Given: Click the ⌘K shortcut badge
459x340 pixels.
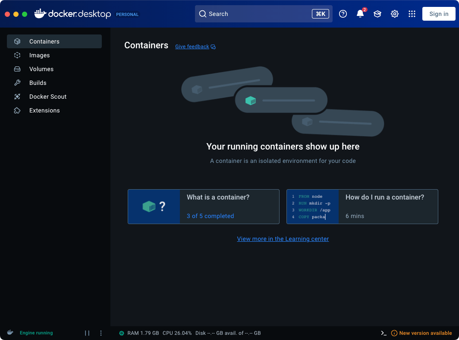Looking at the screenshot, I should click(320, 14).
